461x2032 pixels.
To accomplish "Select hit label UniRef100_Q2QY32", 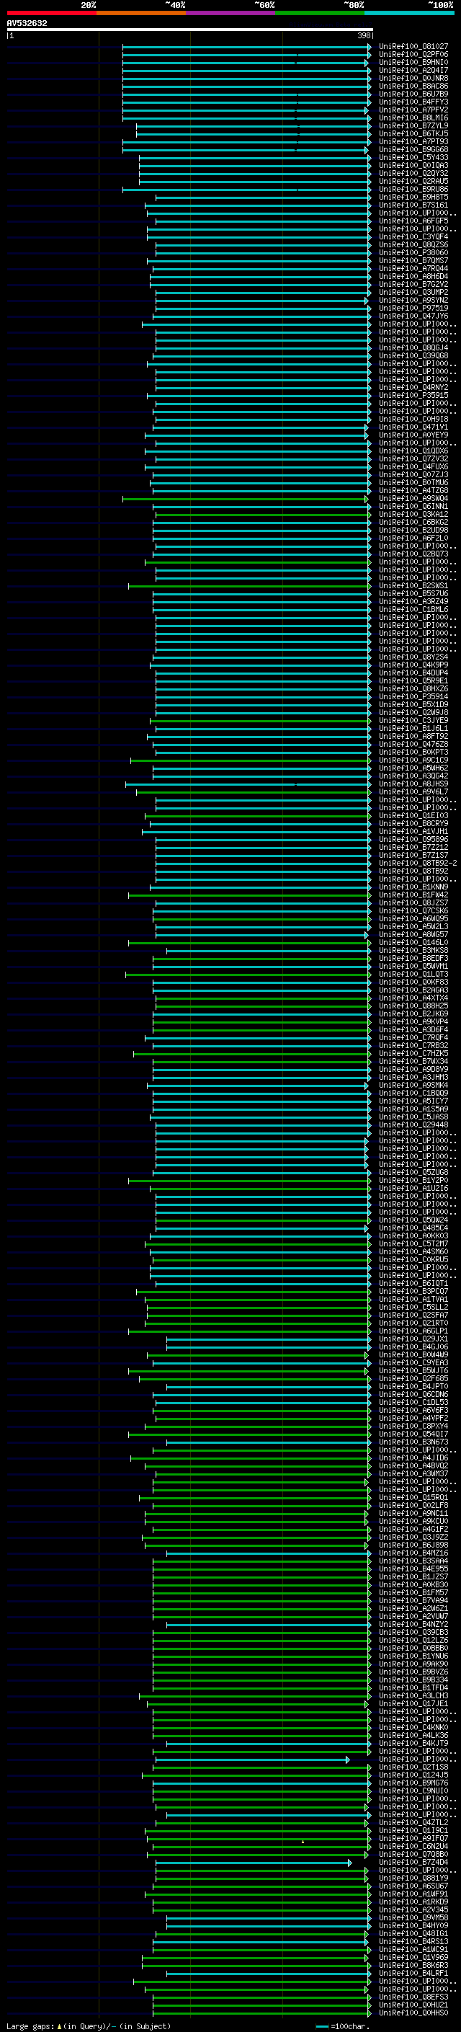I will pos(413,174).
